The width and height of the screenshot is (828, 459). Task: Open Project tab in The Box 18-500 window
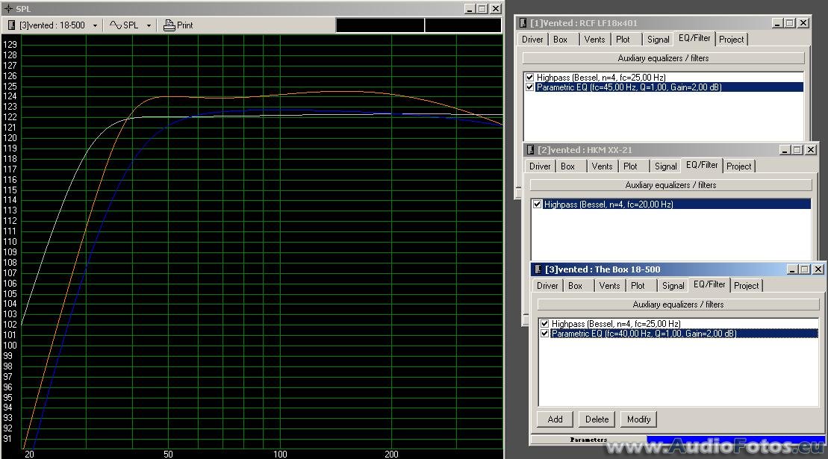click(x=746, y=285)
